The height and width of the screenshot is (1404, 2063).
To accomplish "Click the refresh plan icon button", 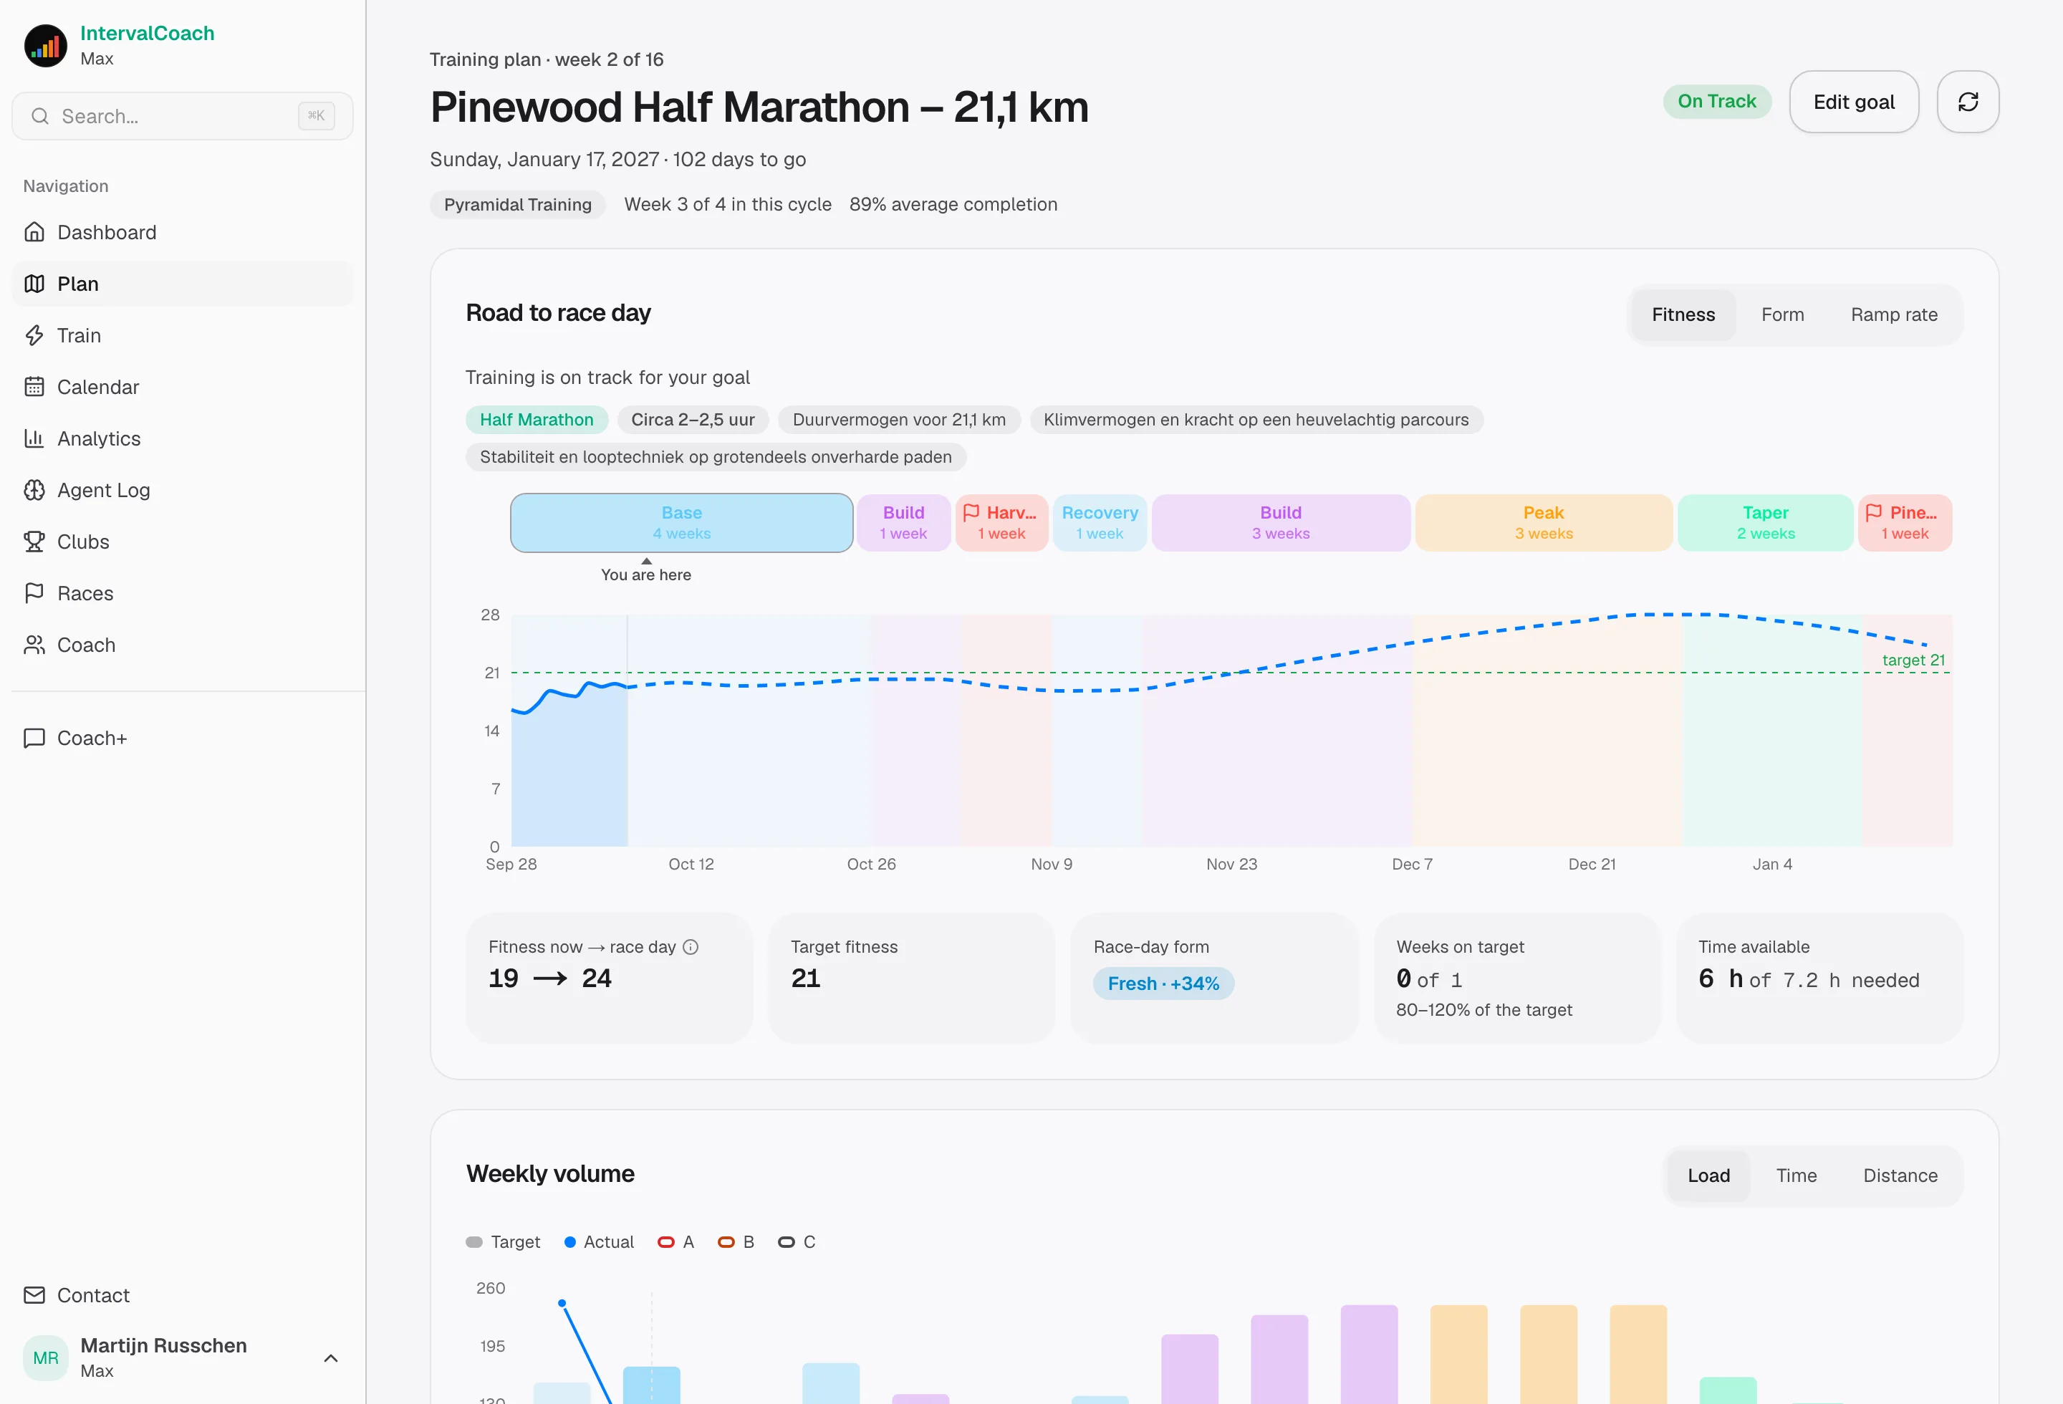I will 1968,102.
